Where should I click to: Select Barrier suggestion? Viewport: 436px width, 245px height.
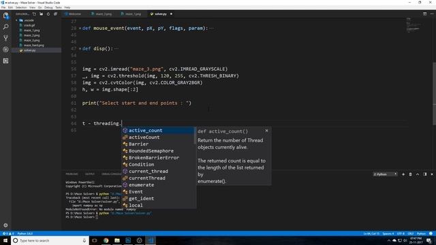pos(158,144)
